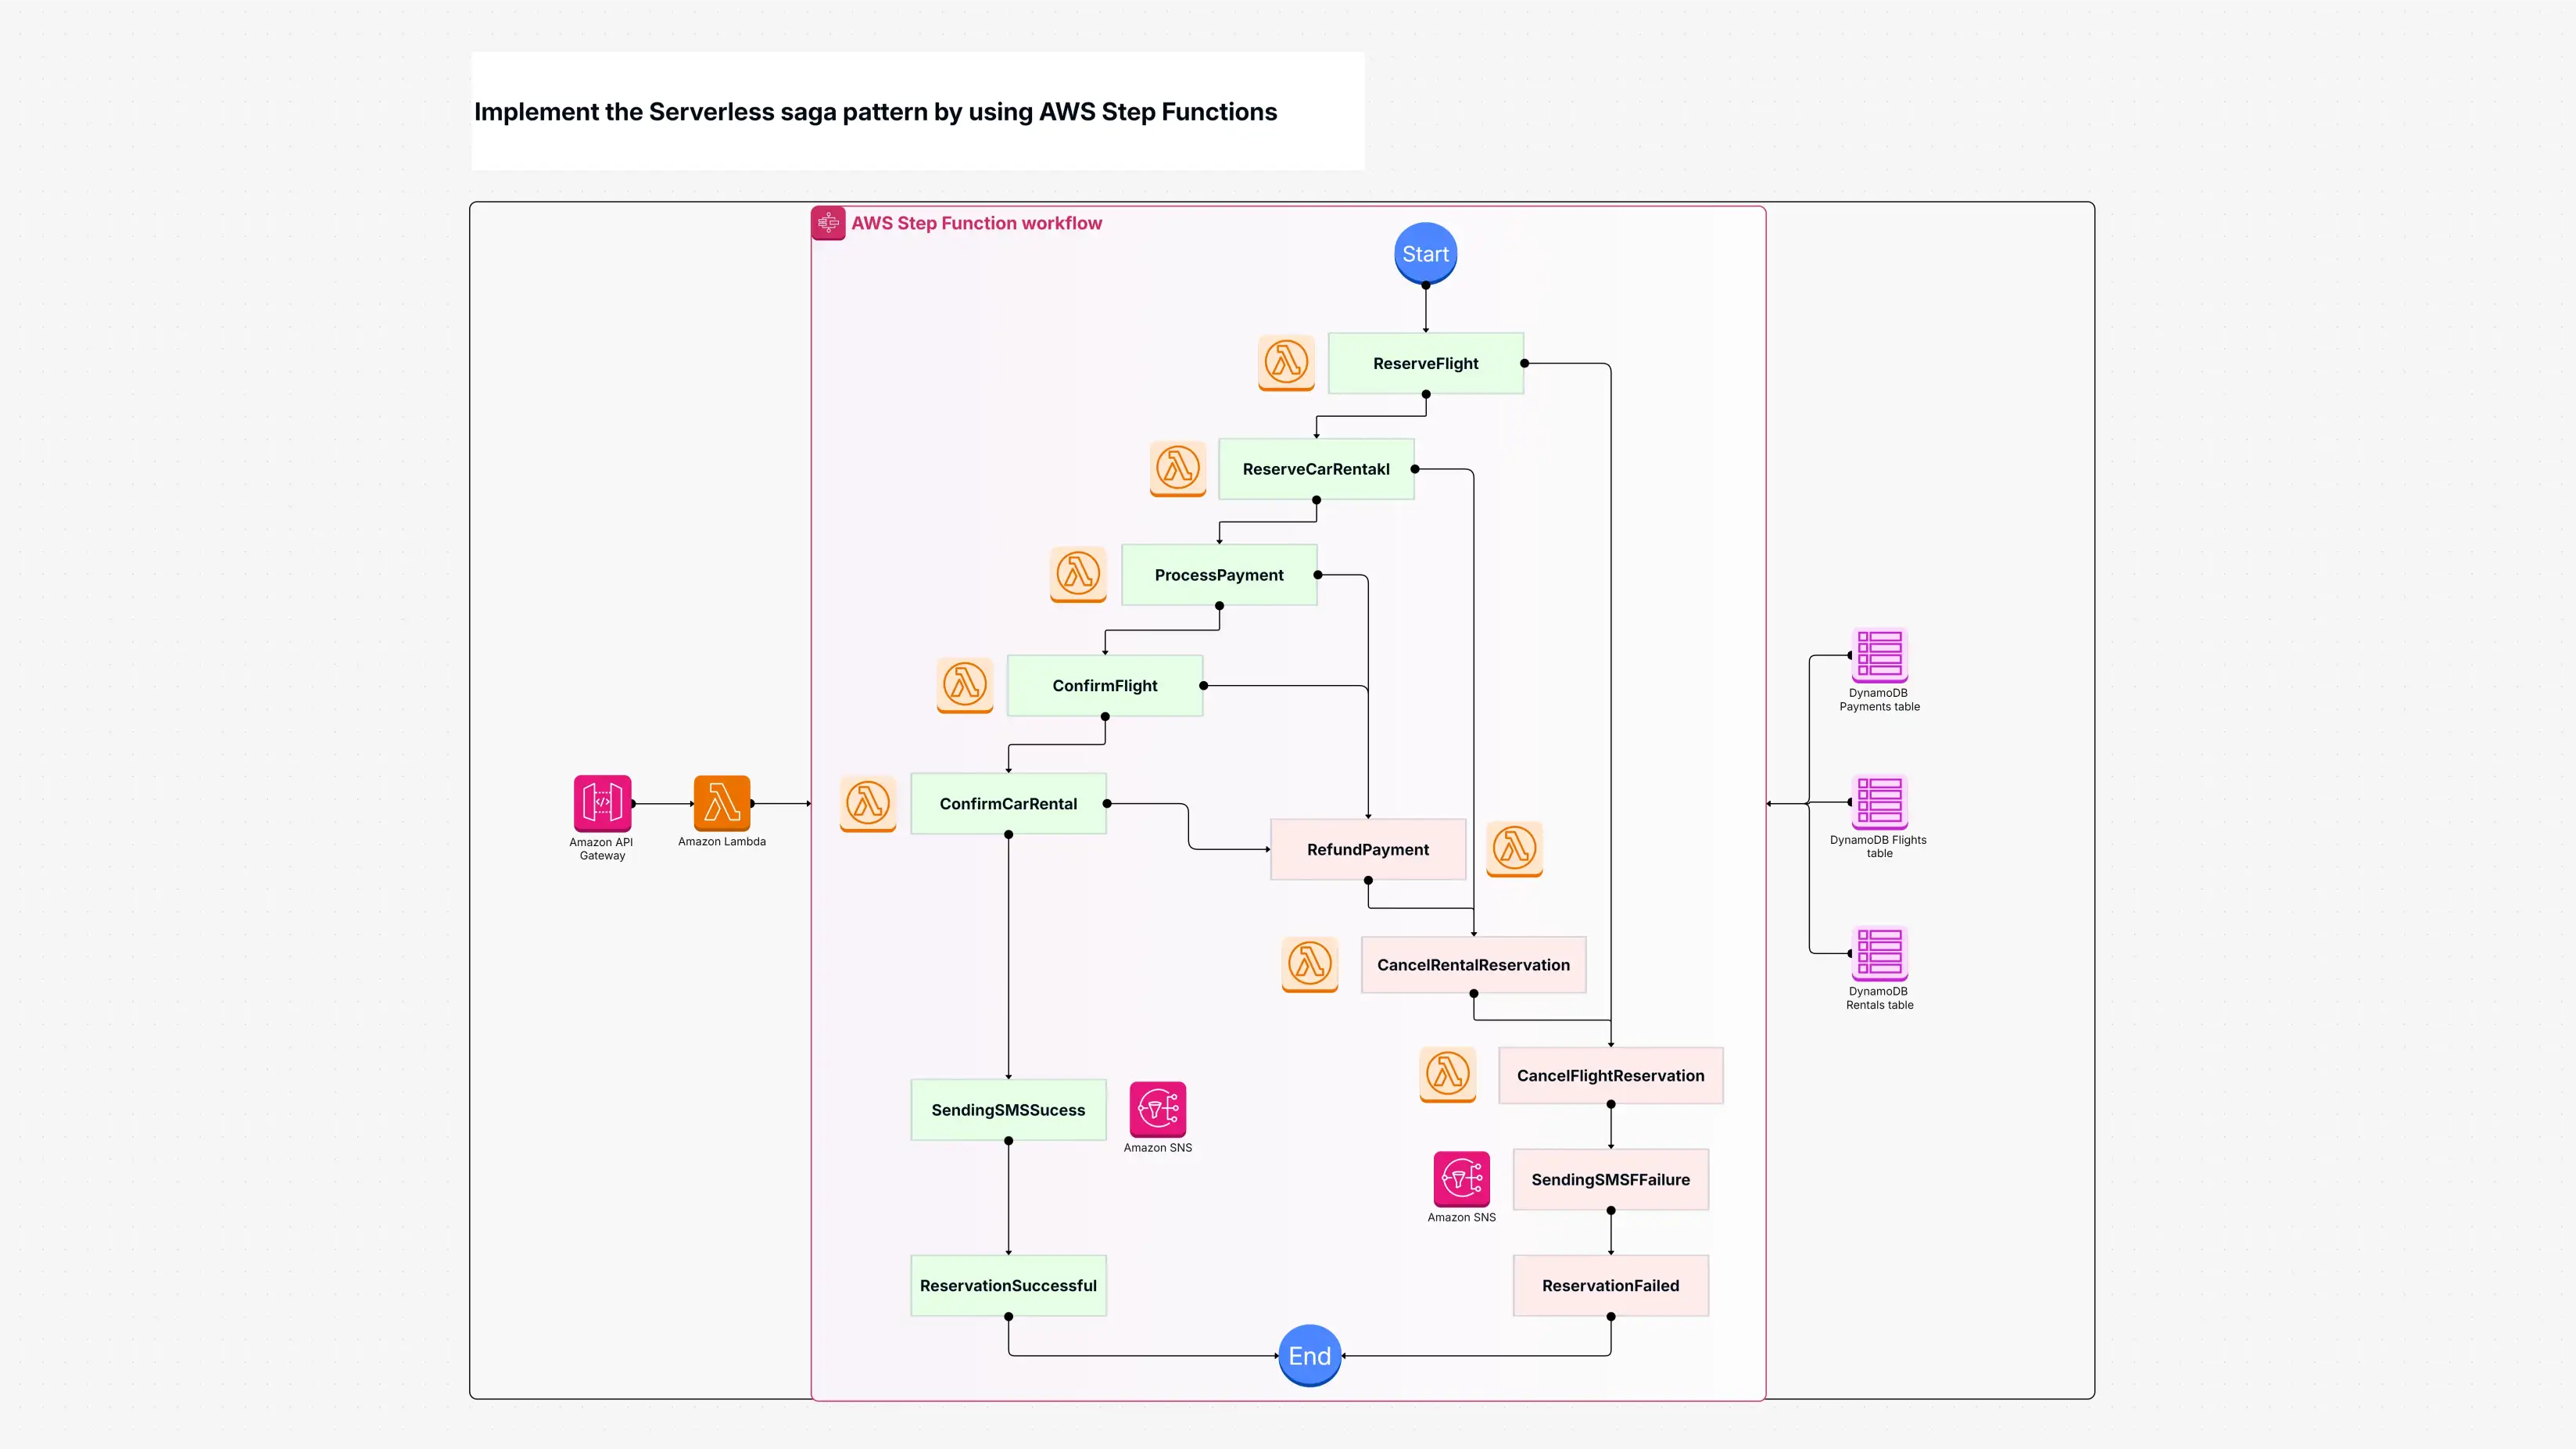This screenshot has height=1449, width=2576.
Task: Select Lambda icon beside RefundPayment
Action: click(1514, 849)
